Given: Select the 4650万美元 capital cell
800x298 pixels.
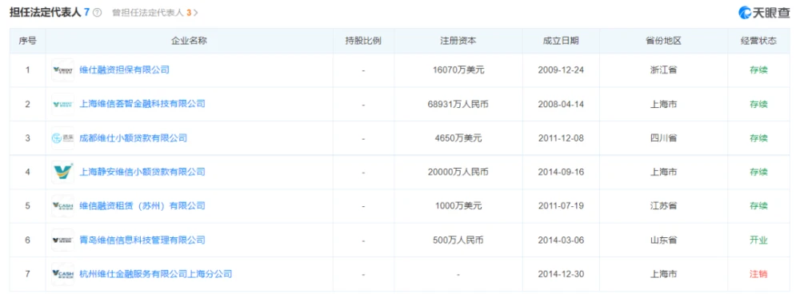Looking at the screenshot, I should point(458,138).
